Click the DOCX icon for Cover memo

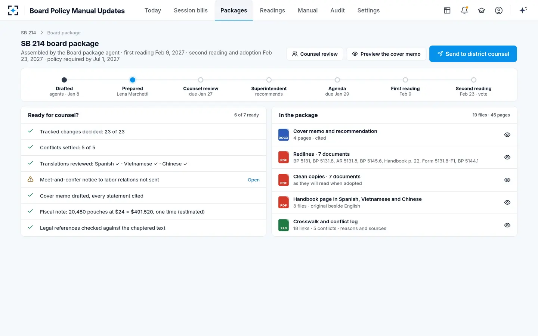click(x=284, y=135)
